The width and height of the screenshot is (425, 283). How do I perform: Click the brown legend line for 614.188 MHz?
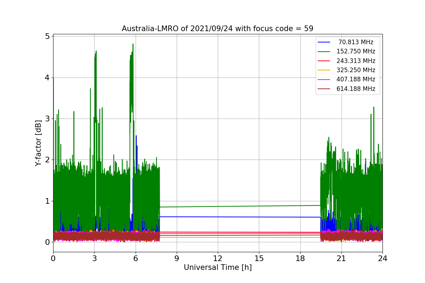click(x=324, y=89)
